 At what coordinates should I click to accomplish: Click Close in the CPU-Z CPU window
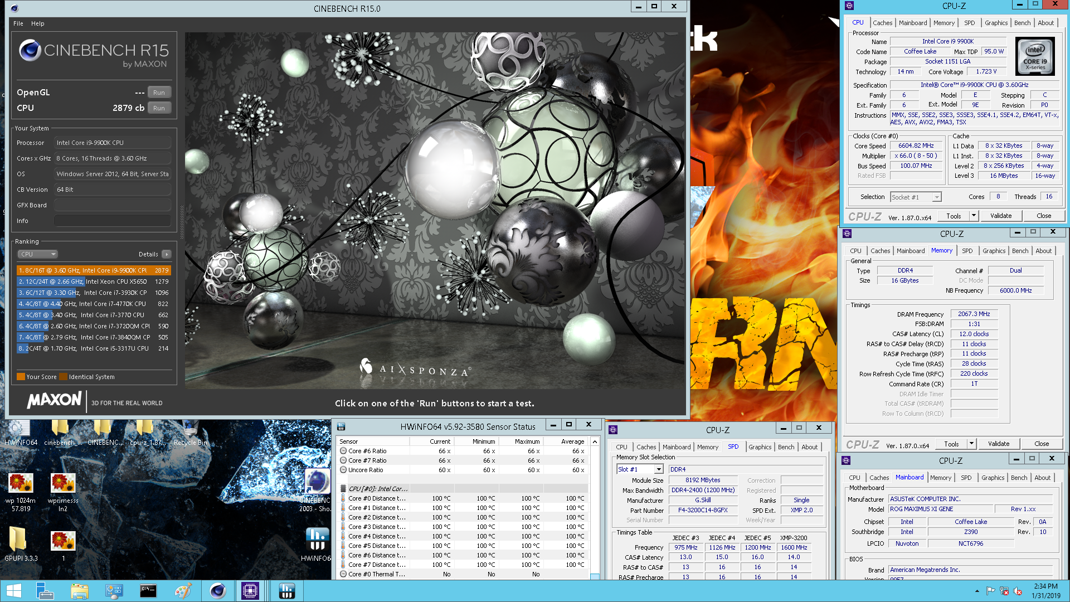point(1044,216)
